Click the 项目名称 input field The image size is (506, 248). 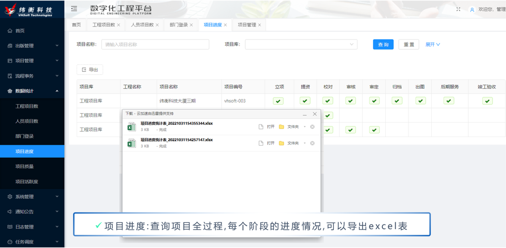(x=155, y=44)
